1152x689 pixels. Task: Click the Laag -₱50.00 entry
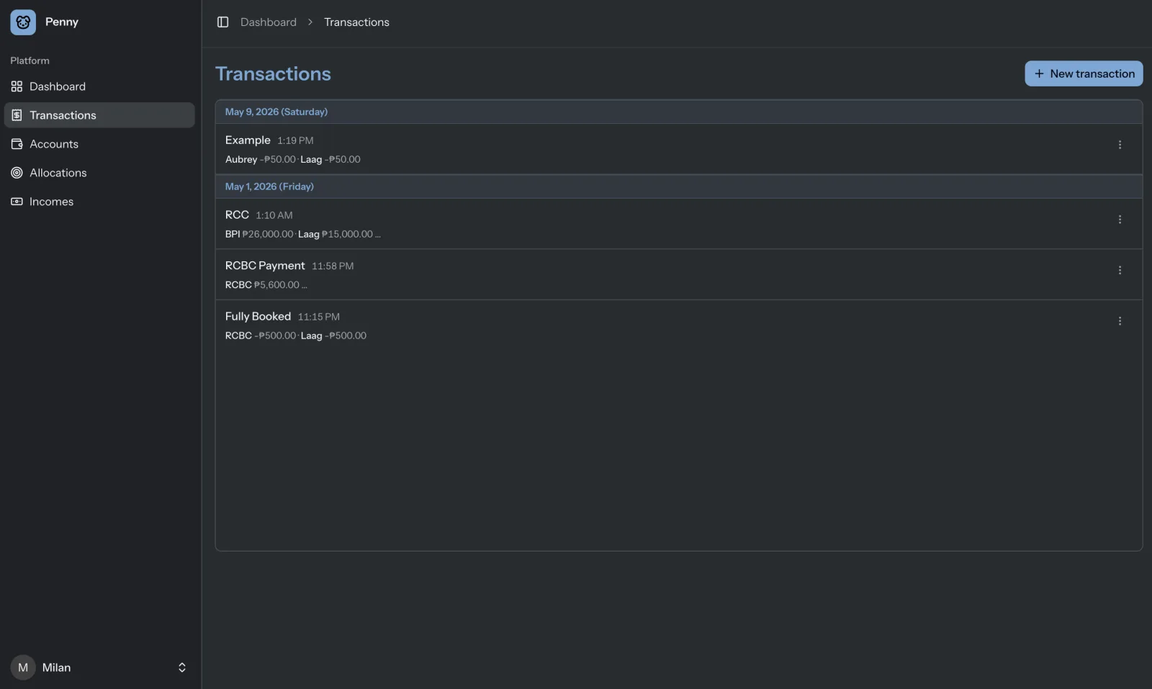(x=330, y=160)
